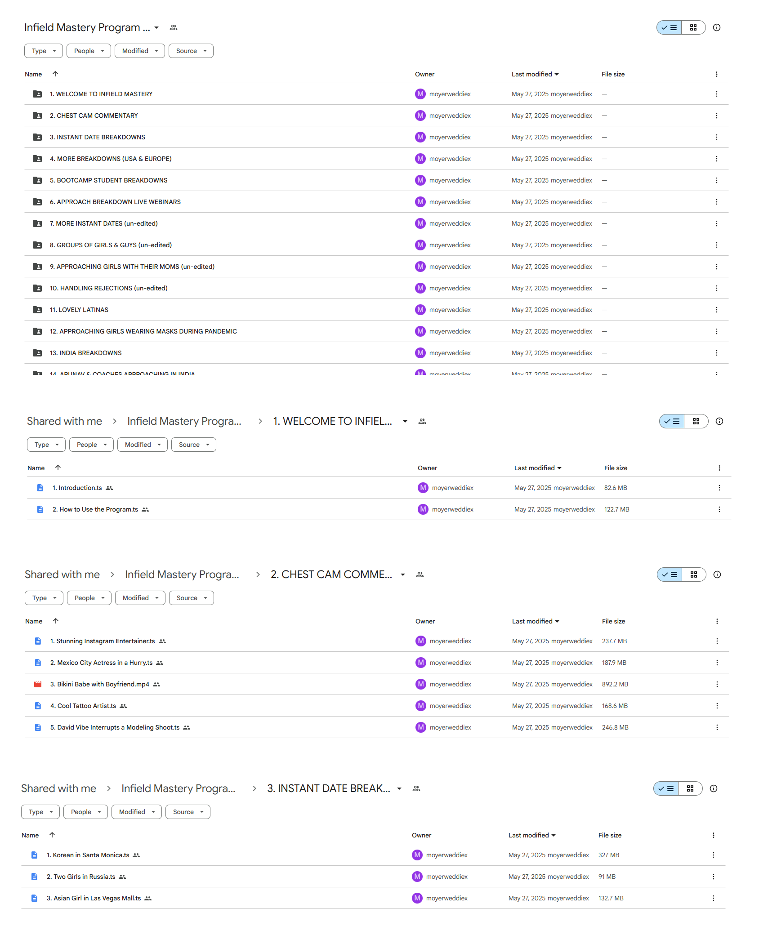Switch to grid layout in WELCOME TO INFIEL... section
The height and width of the screenshot is (935, 759).
696,421
